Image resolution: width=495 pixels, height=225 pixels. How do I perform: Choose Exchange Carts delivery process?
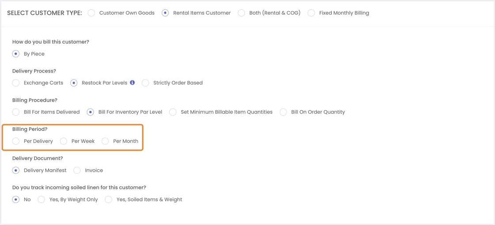(x=16, y=83)
